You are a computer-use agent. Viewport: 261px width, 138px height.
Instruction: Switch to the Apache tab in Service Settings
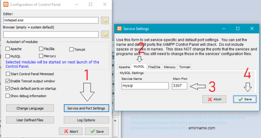tap(124, 67)
